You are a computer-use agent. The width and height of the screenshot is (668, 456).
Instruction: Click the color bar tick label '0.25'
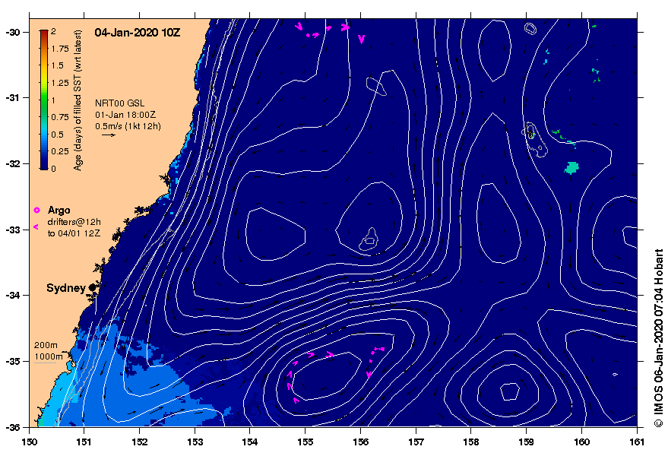tap(59, 151)
